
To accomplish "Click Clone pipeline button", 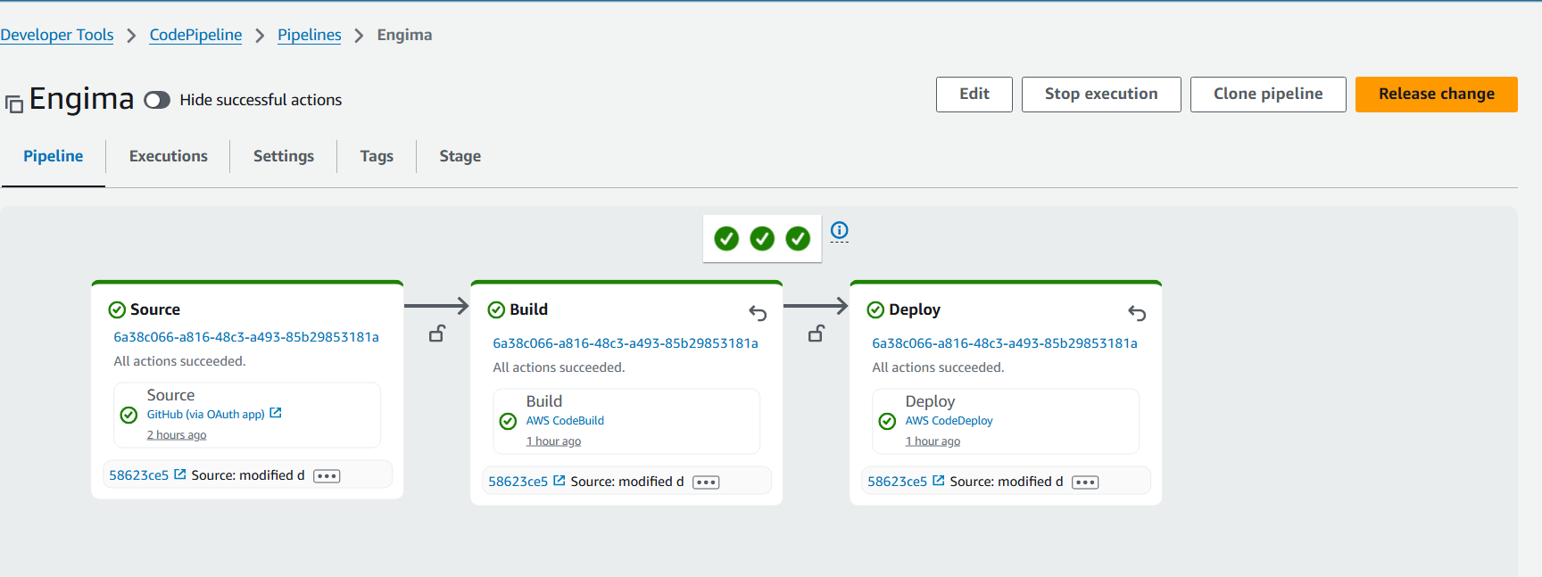I will click(1268, 95).
